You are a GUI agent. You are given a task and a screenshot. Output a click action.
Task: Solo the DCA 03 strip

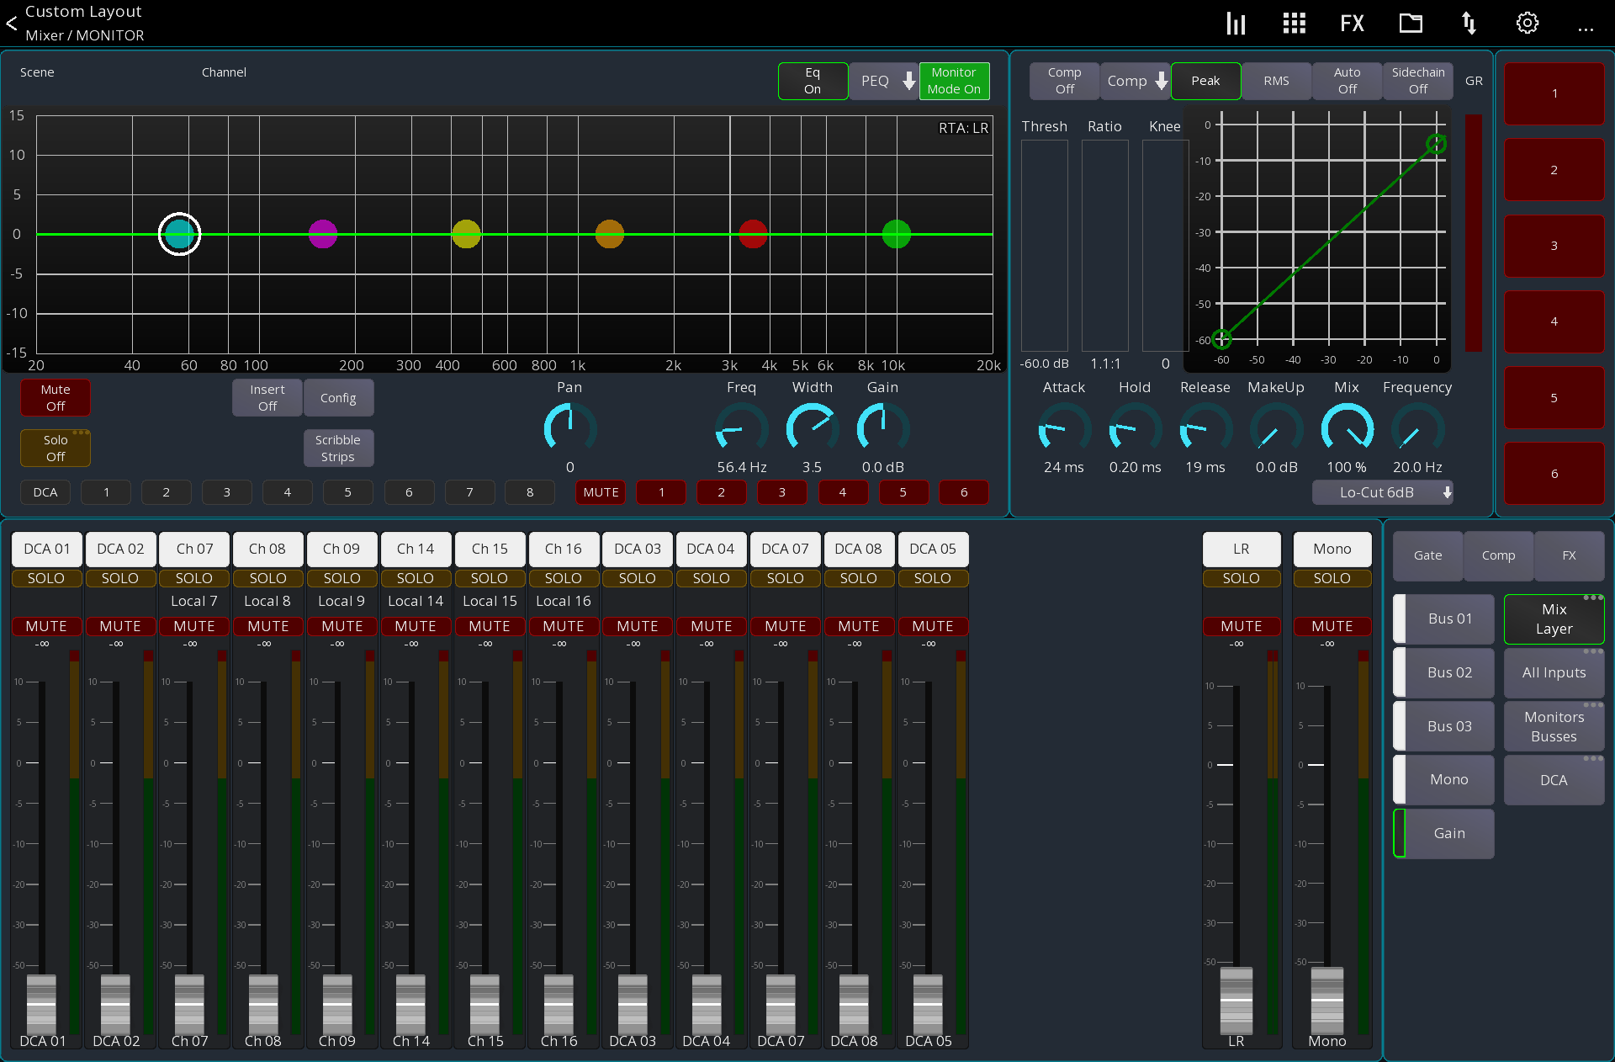point(638,578)
